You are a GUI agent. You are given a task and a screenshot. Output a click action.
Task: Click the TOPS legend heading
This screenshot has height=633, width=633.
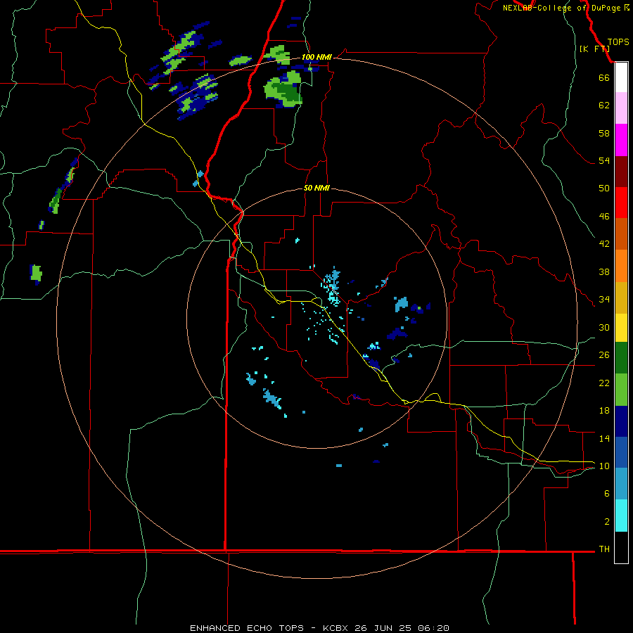[x=618, y=41]
